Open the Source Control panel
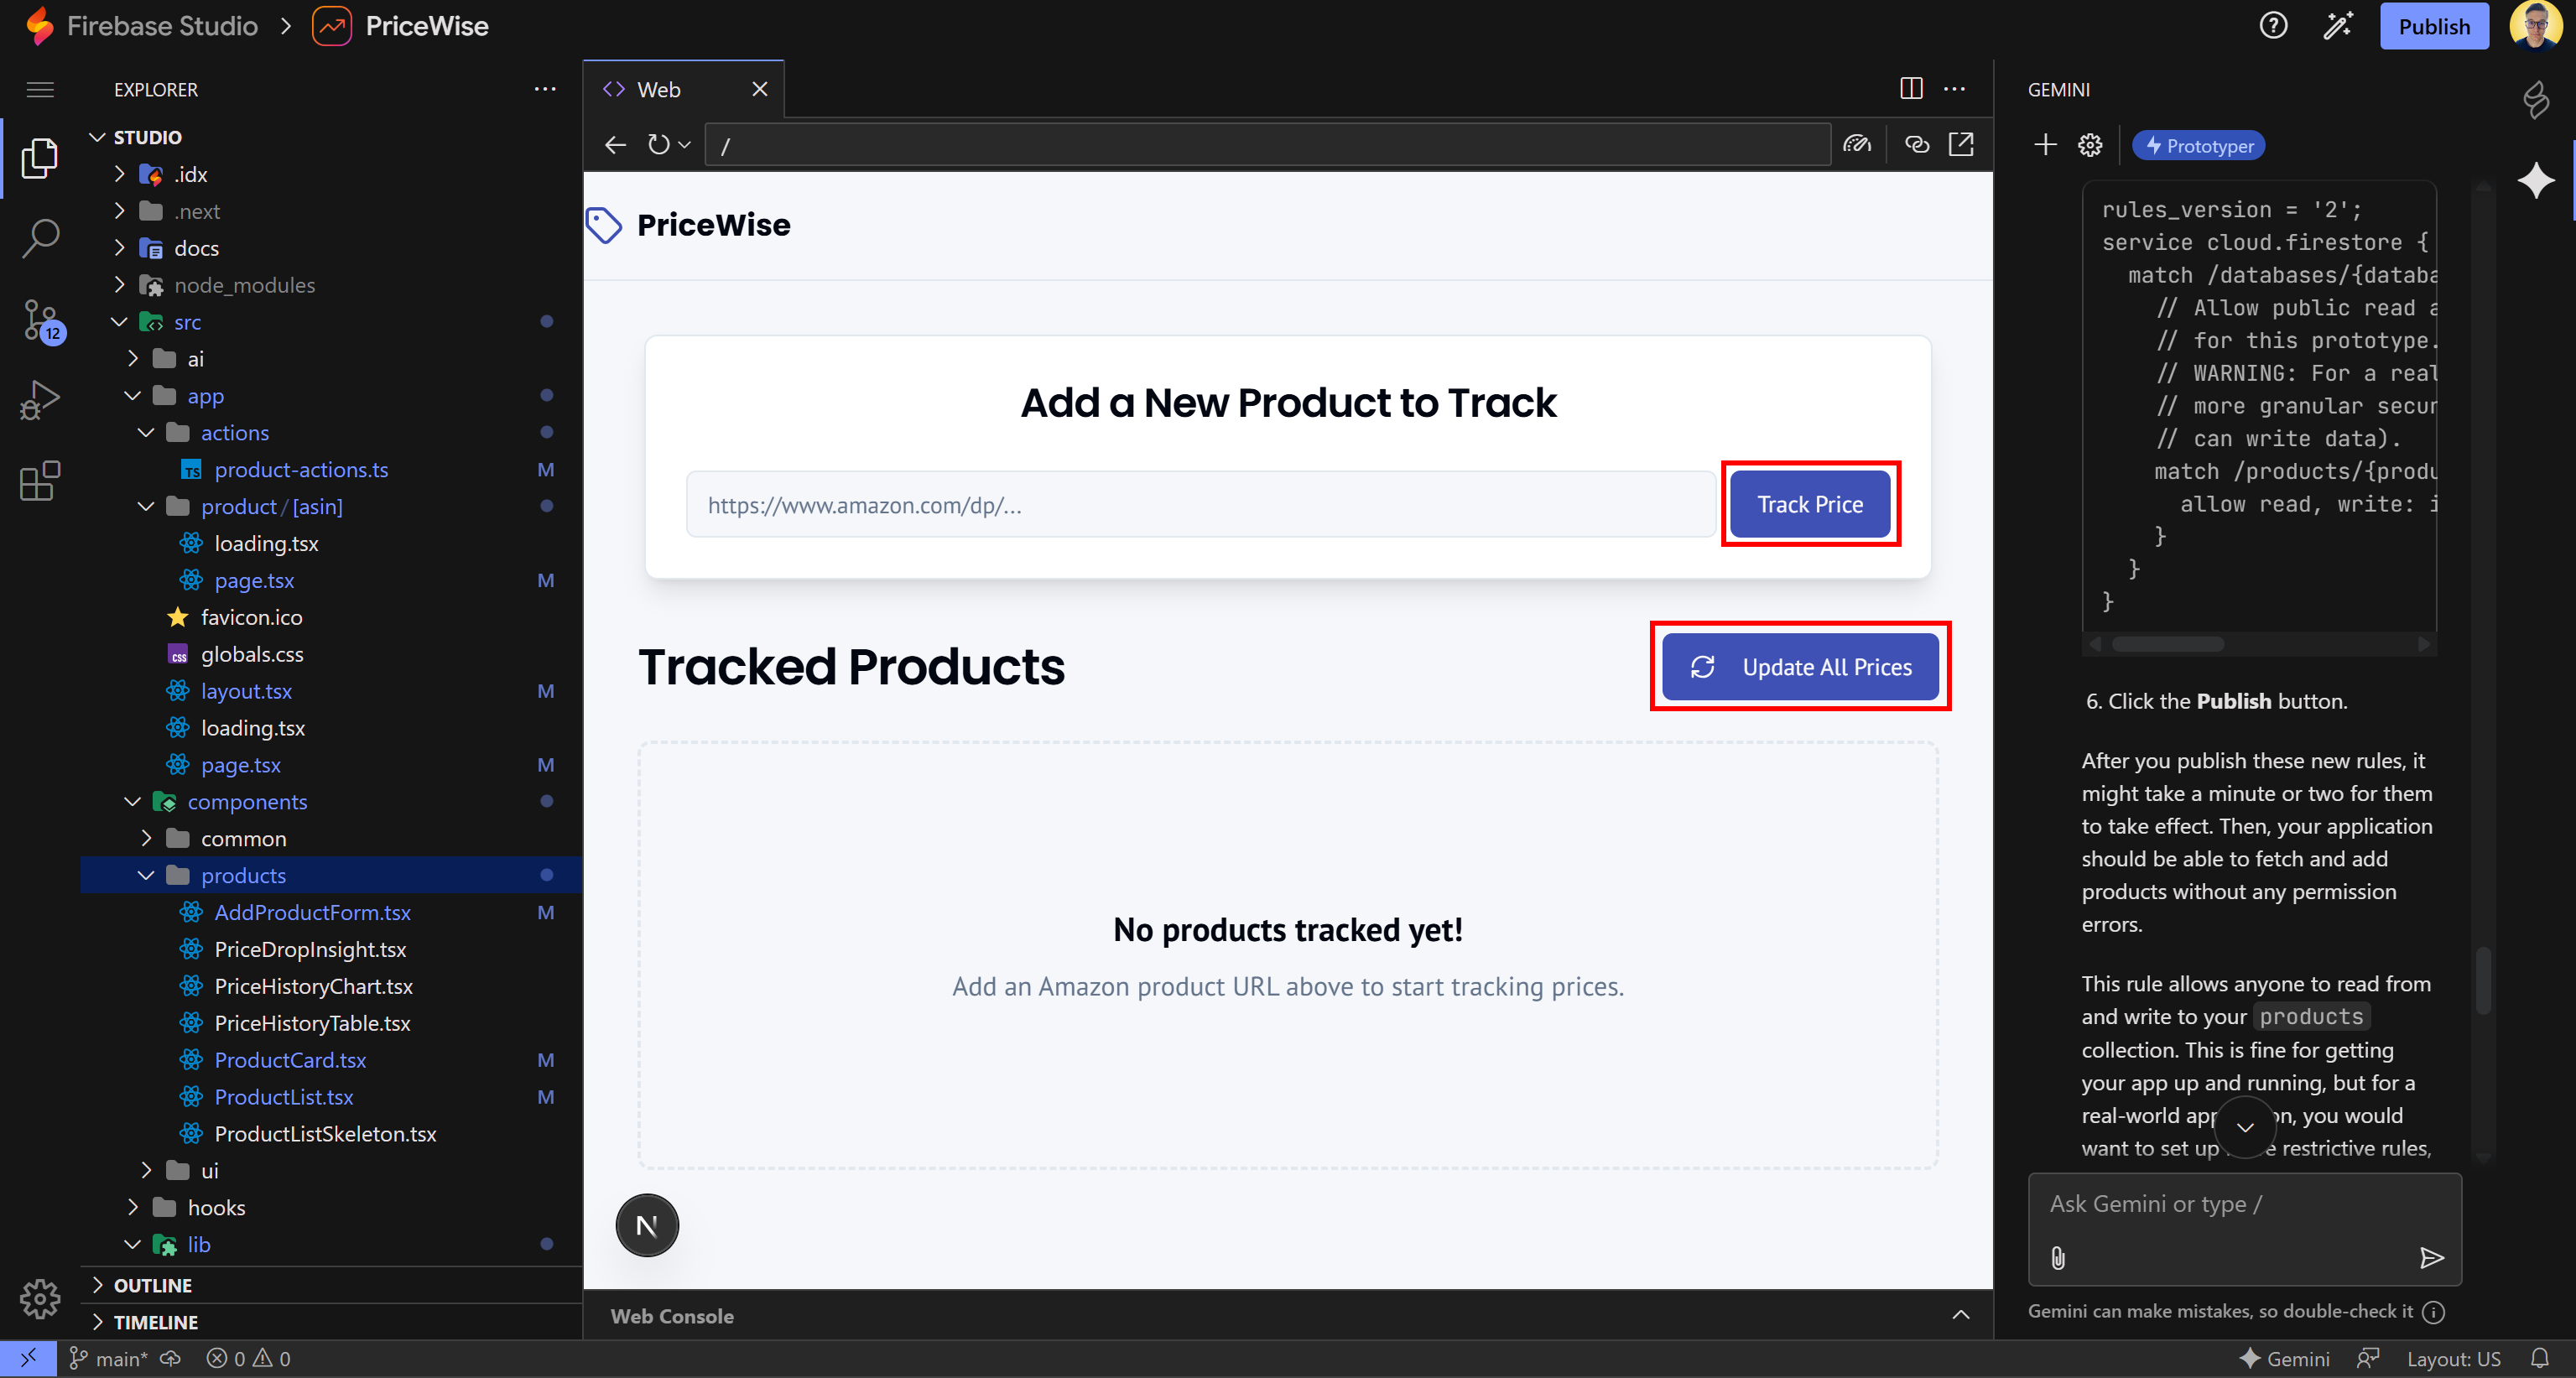The height and width of the screenshot is (1378, 2576). 40,320
